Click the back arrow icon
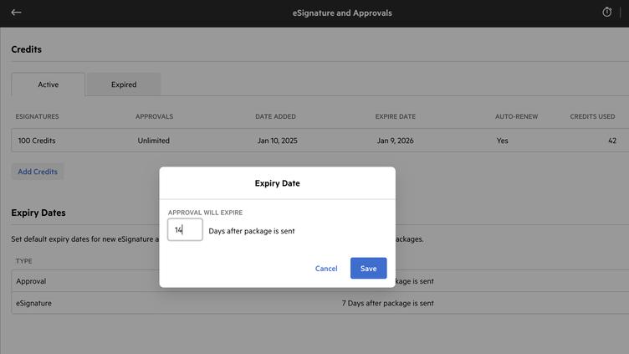Viewport: 629px width, 354px height. coord(16,13)
